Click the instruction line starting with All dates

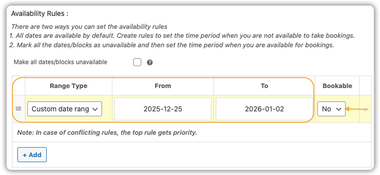[x=182, y=35]
